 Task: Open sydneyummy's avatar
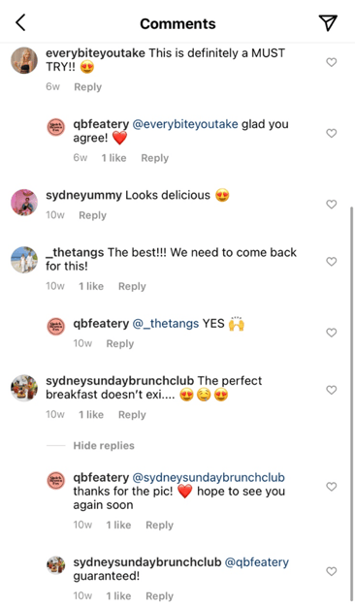[x=24, y=203]
